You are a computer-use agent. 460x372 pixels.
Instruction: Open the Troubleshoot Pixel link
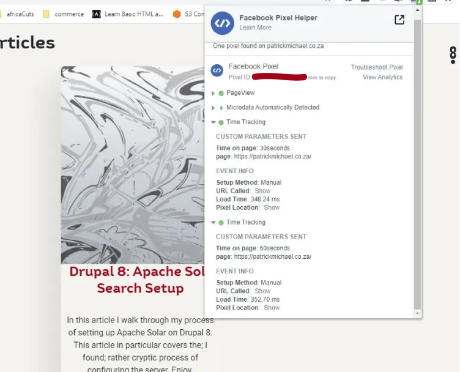click(377, 67)
